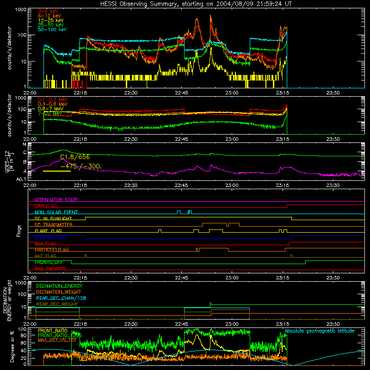Click the 0.3-0.8 MeV legend label
This screenshot has height=370, width=370.
53,104
